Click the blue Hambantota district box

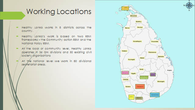(x=155, y=95)
